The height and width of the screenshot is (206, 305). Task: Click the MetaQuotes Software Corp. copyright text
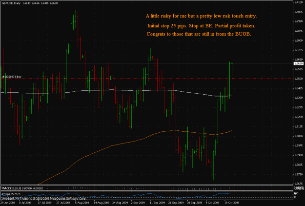[43, 198]
